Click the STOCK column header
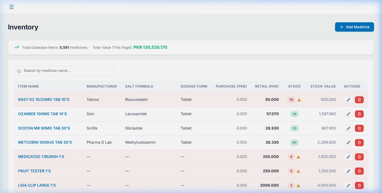The image size is (382, 193). click(294, 86)
